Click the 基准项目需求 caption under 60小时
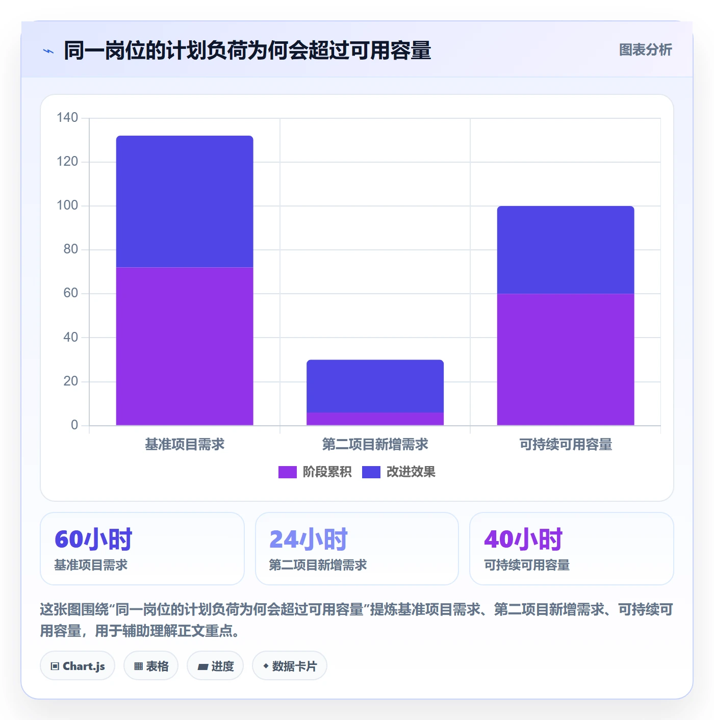This screenshot has width=714, height=720. click(x=91, y=565)
